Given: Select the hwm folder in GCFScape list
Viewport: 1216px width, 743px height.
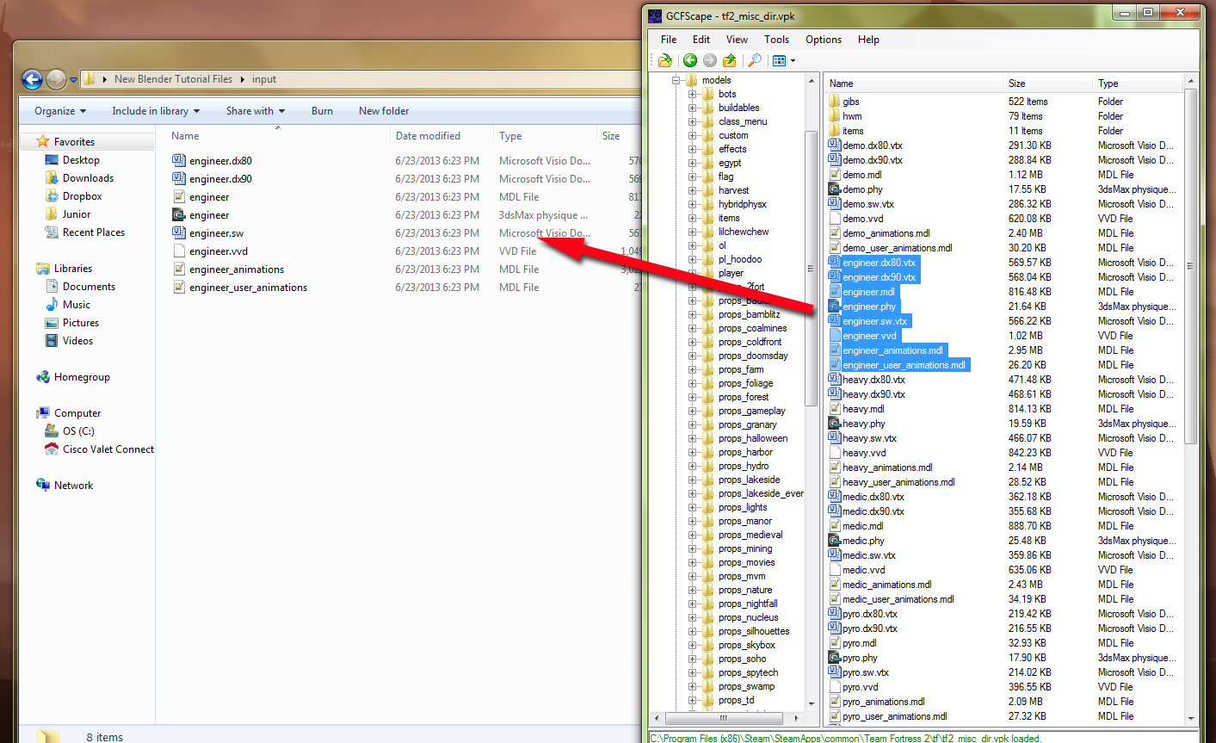Looking at the screenshot, I should (x=852, y=116).
